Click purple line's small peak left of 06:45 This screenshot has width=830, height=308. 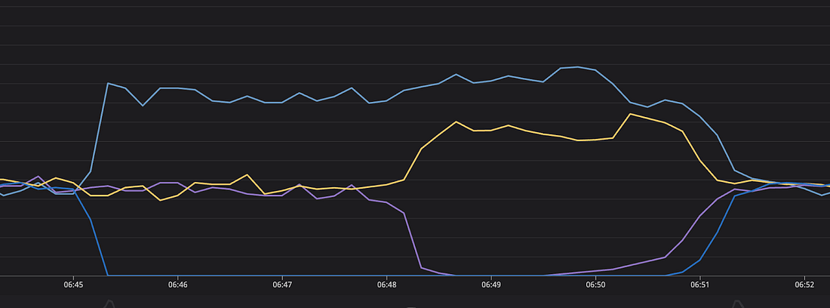pyautogui.click(x=38, y=176)
